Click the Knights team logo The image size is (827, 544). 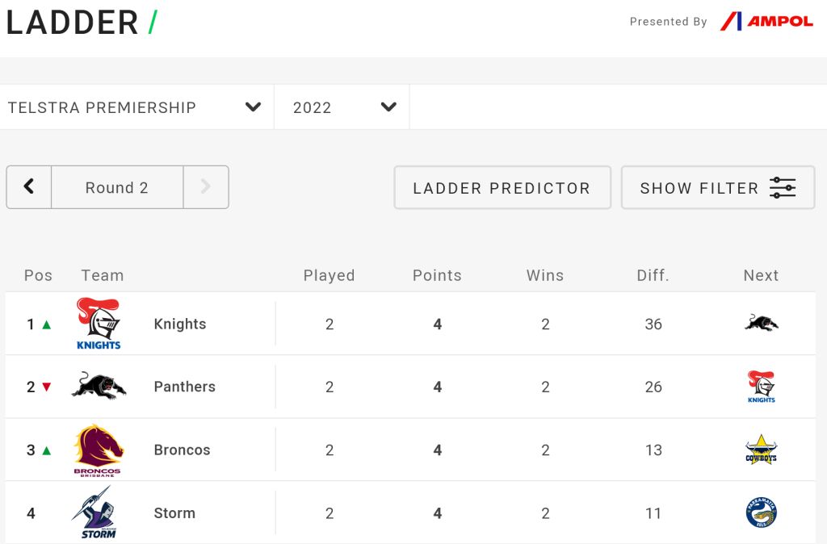click(99, 324)
